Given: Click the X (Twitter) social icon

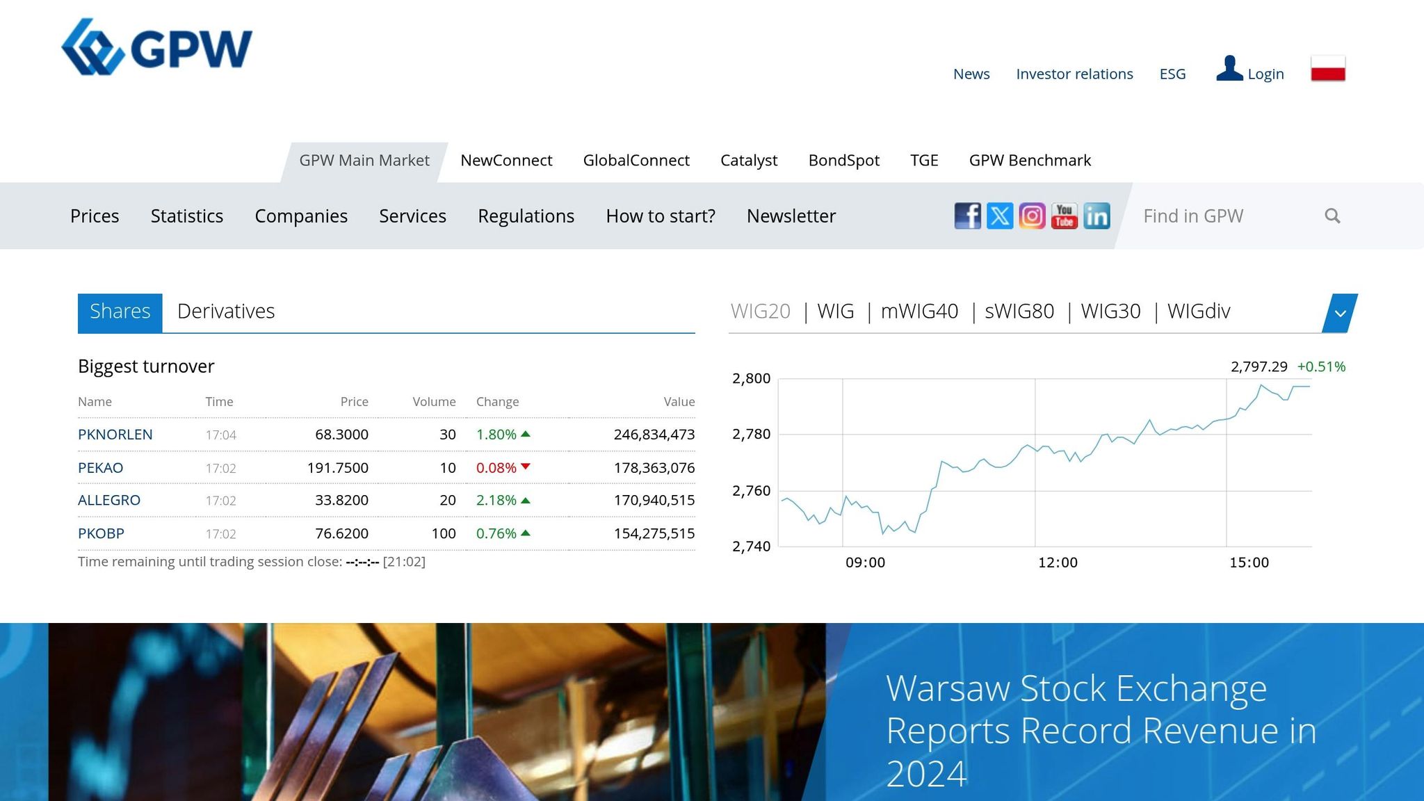Looking at the screenshot, I should (1000, 216).
